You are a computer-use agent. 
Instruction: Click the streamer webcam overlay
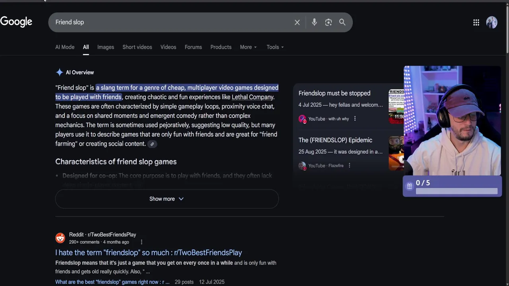tap(452, 121)
